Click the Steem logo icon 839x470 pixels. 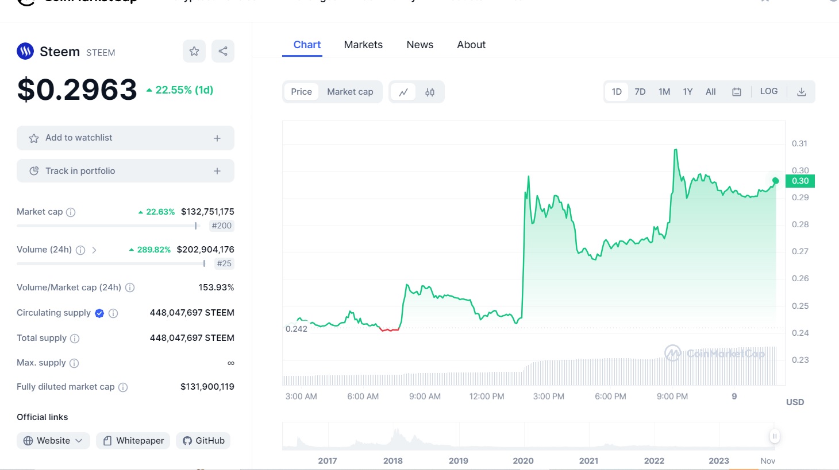coord(25,52)
